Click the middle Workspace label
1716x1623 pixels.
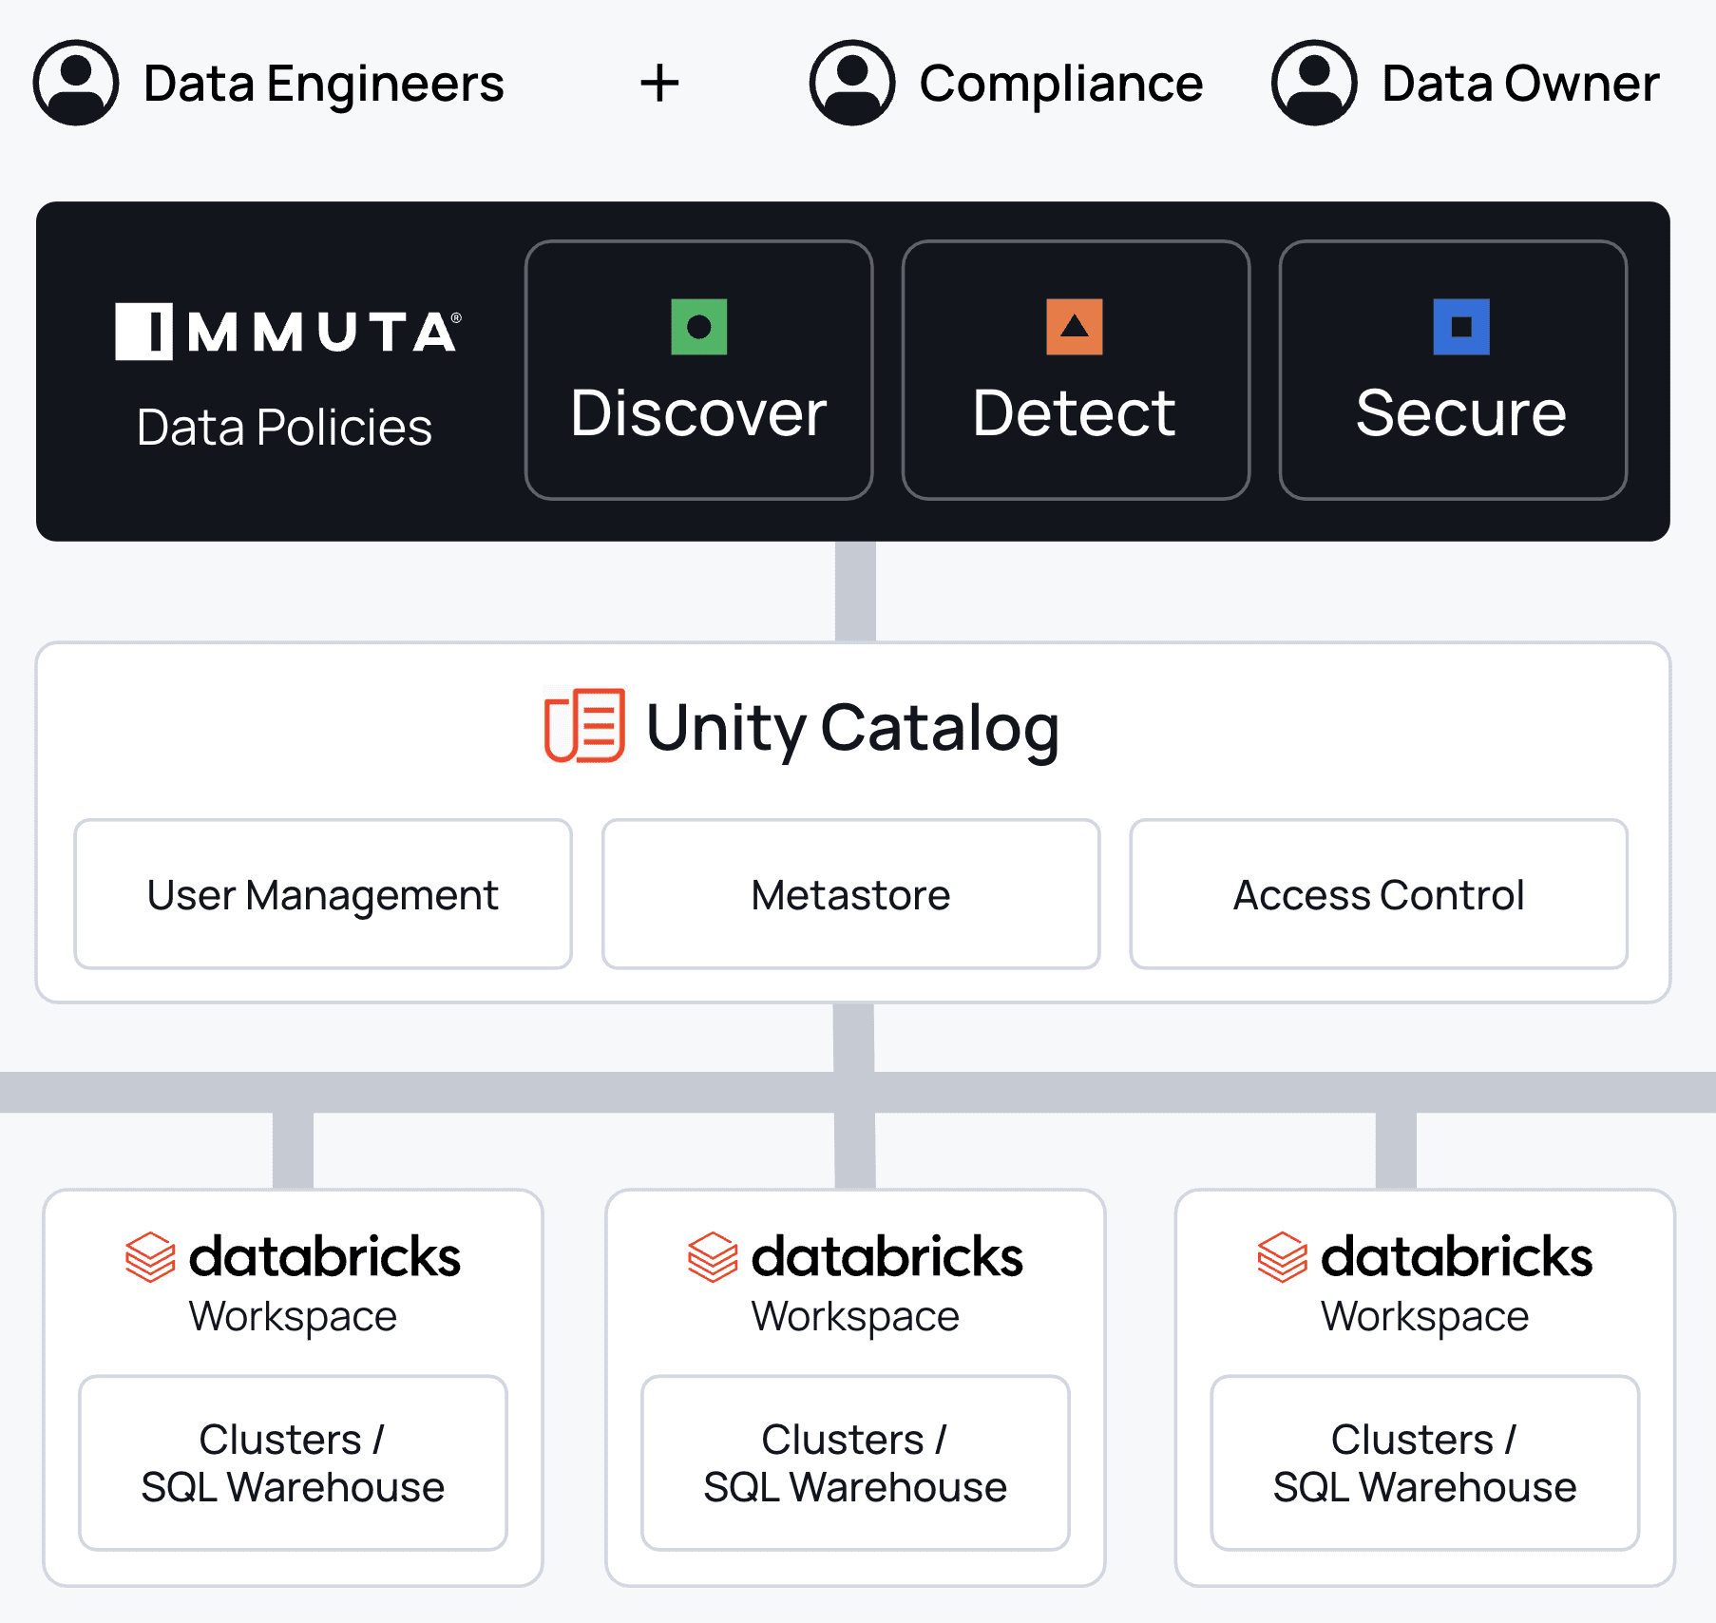855,1317
